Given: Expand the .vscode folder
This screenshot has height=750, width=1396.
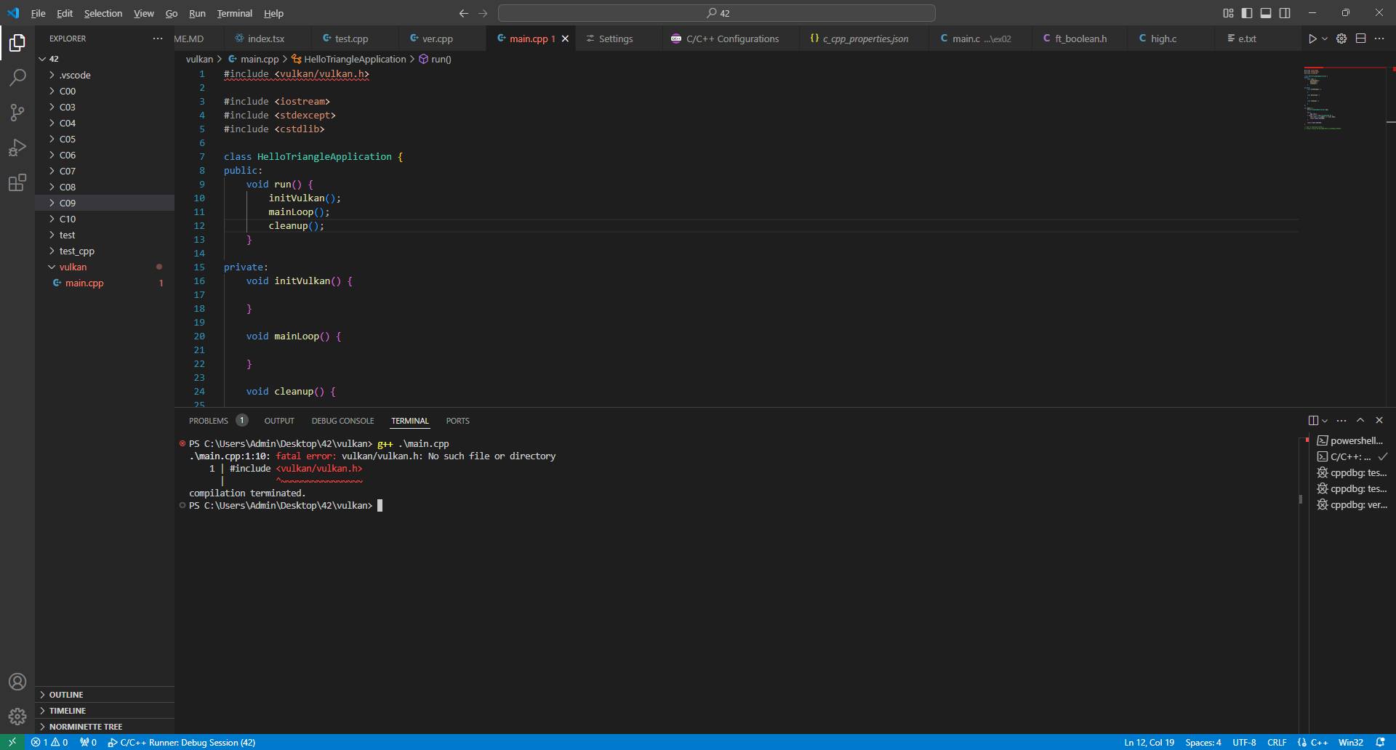Looking at the screenshot, I should tap(105, 75).
